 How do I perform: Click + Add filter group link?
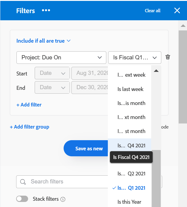30,127
